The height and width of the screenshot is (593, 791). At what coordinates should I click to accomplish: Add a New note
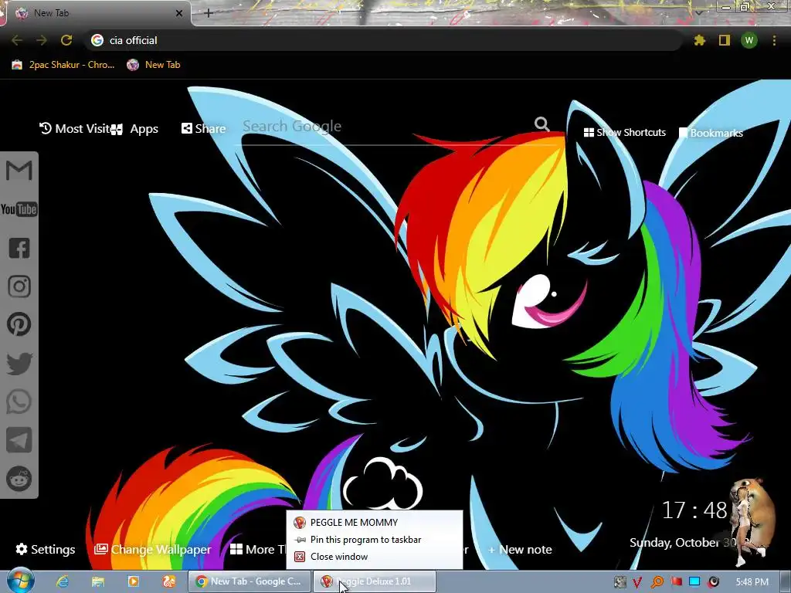520,549
